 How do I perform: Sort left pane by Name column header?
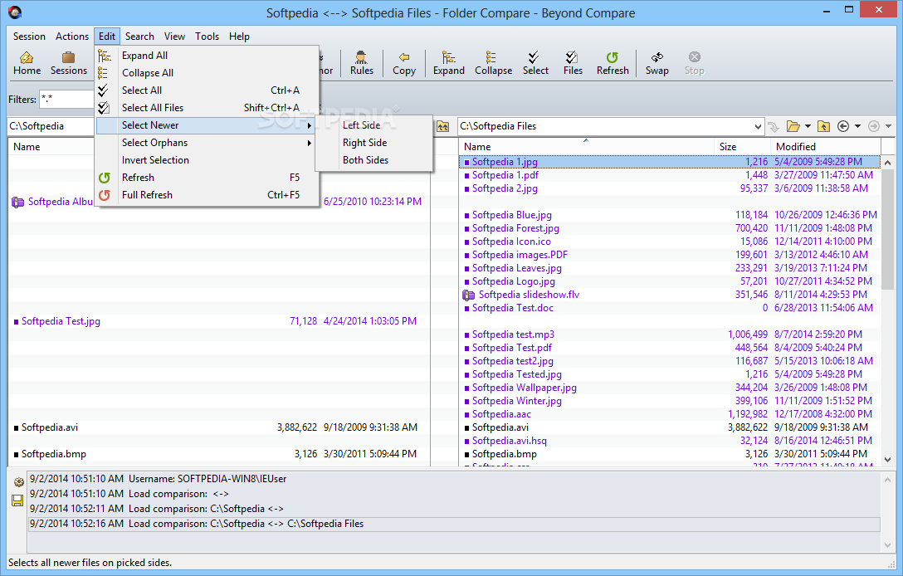coord(51,146)
